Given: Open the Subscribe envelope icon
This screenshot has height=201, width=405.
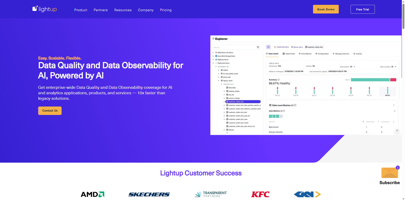Looking at the screenshot, I should (x=390, y=173).
